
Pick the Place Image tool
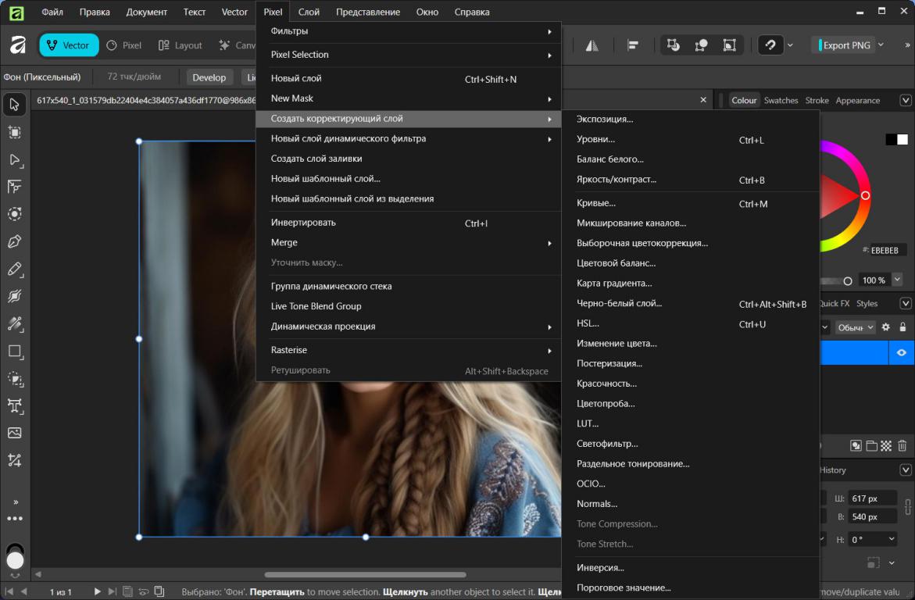tap(14, 433)
